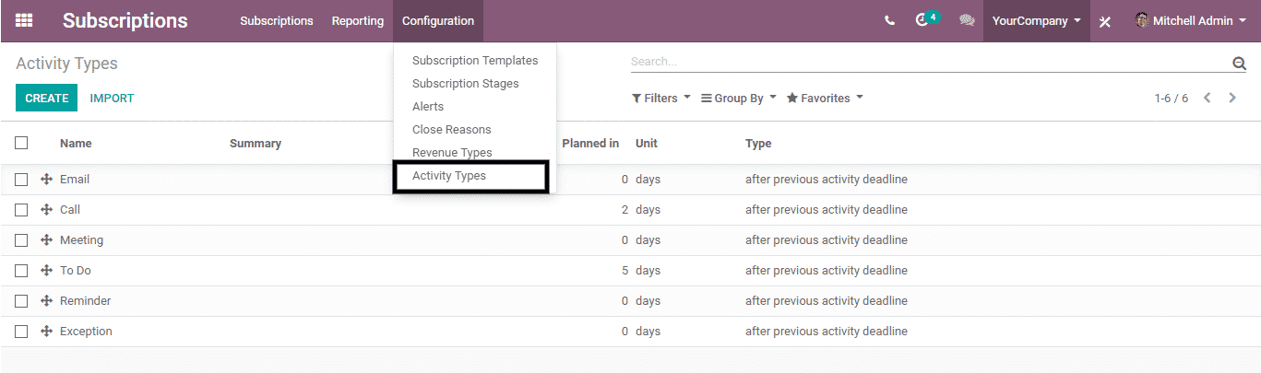The image size is (1261, 373).
Task: Toggle the select-all header checkbox
Action: click(x=21, y=143)
